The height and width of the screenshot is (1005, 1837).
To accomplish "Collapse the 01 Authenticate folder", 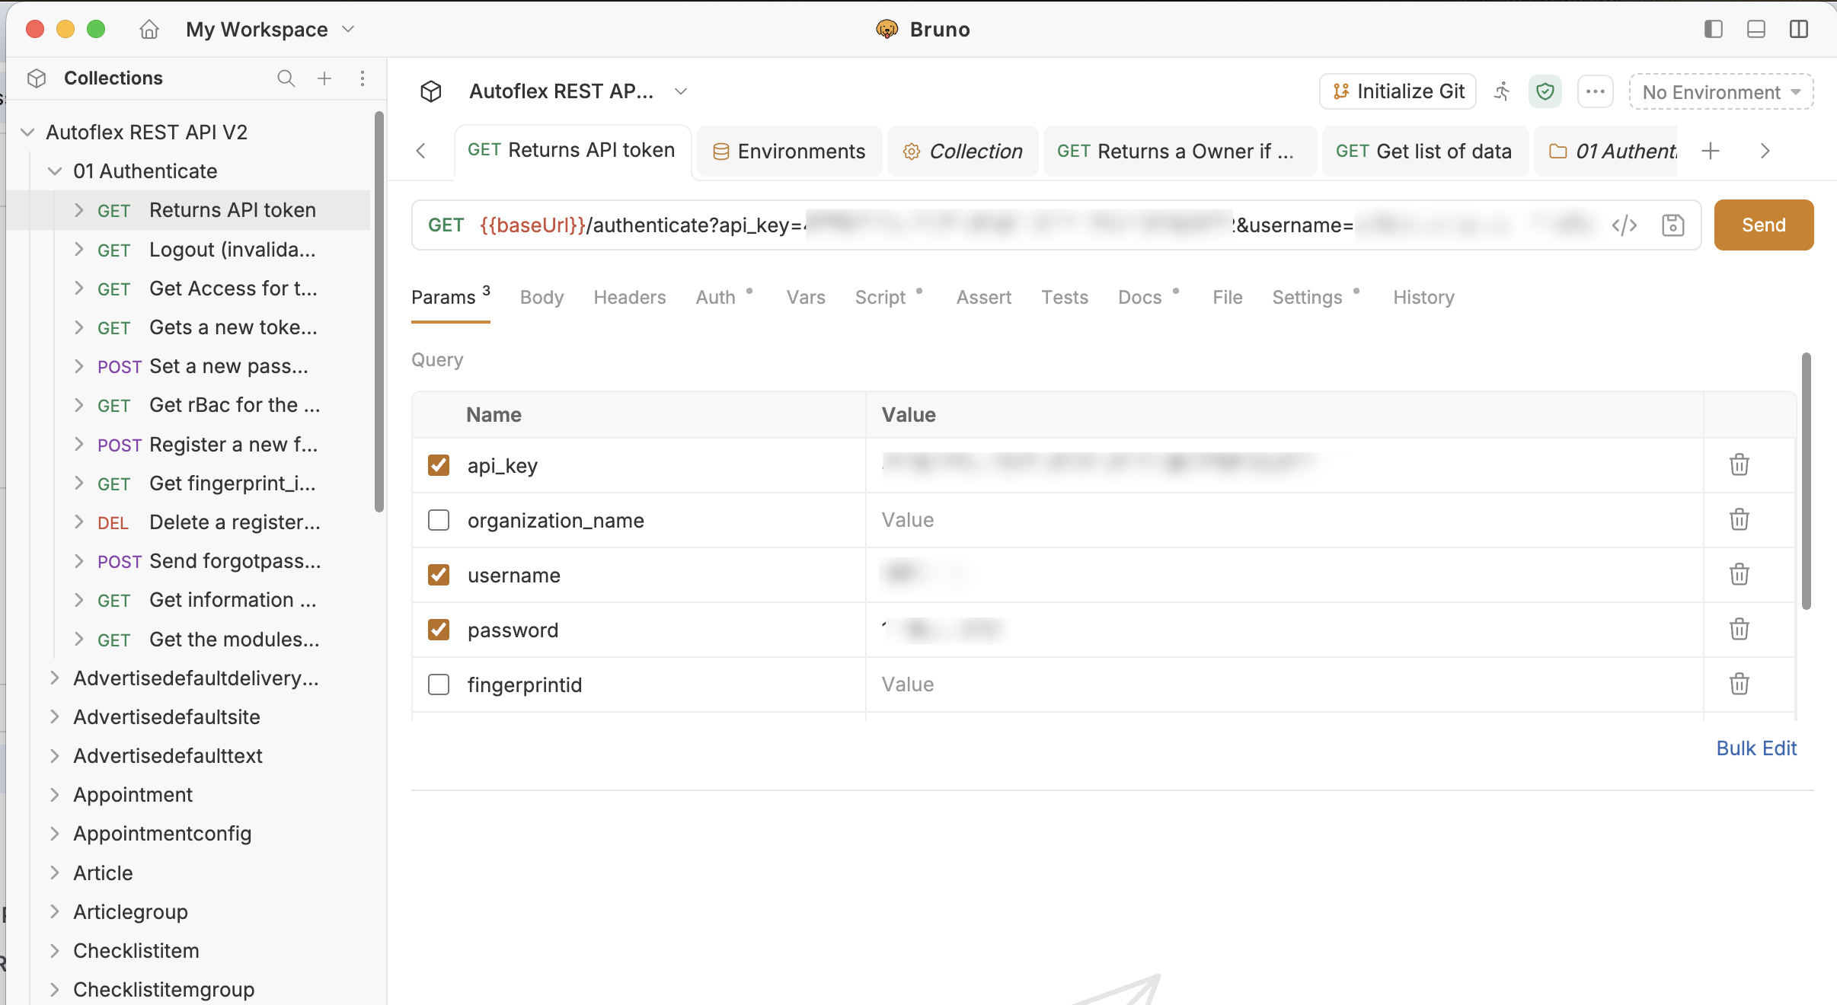I will tap(55, 171).
